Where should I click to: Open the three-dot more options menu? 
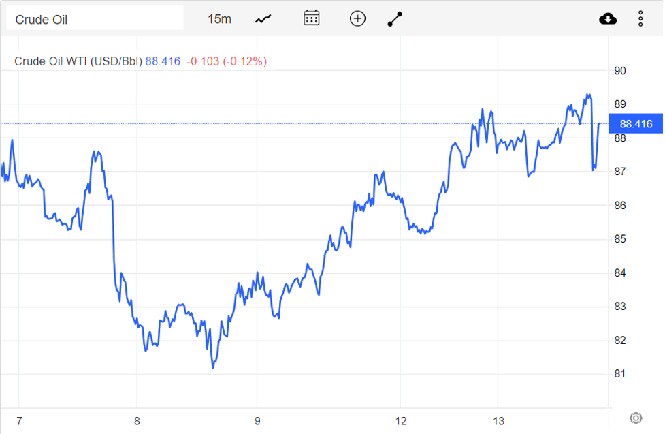[x=640, y=18]
